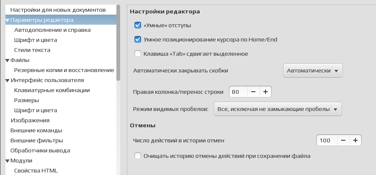
Task: Open Внешние команды settings
Action: click(36, 130)
